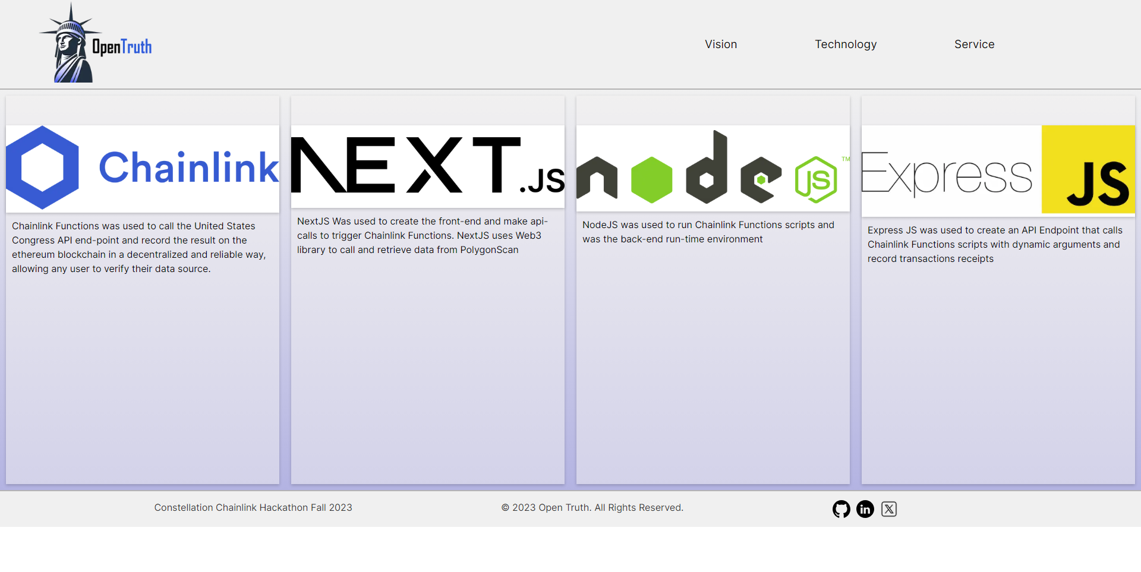
Task: Click 'Constellation Chainlink Hackathon Fall 2023' text
Action: (253, 508)
